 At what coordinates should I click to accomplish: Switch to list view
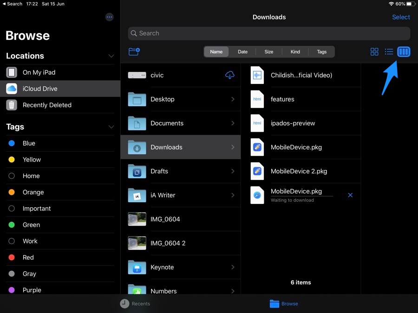(x=389, y=51)
